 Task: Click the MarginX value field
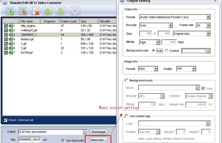[x=181, y=132]
